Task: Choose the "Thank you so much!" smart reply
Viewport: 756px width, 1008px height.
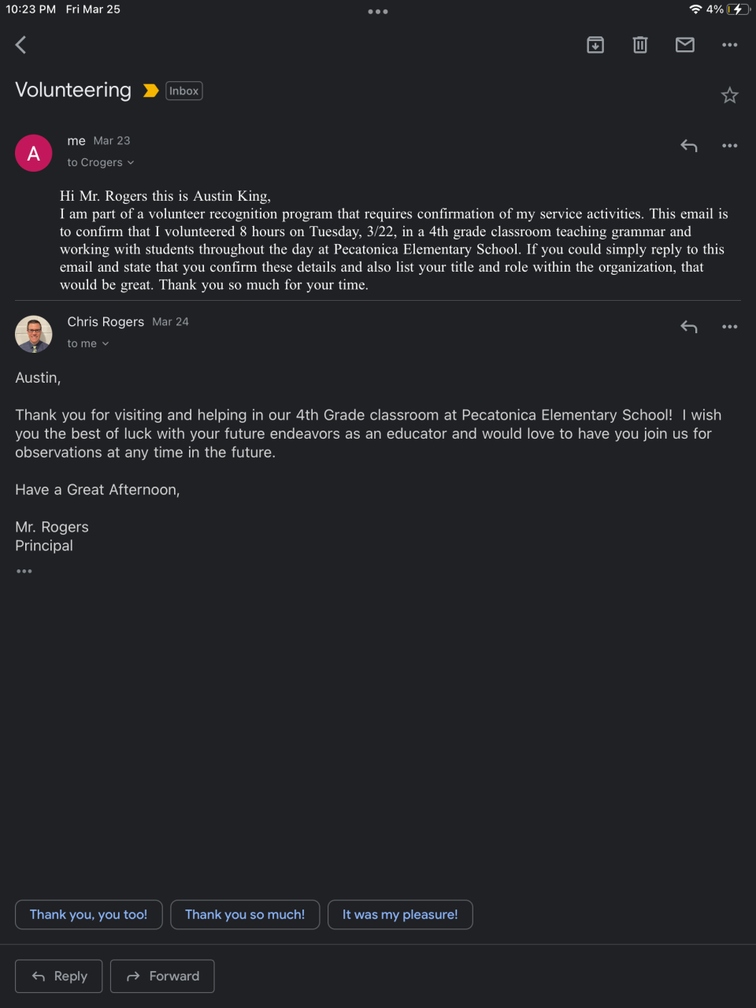Action: pos(245,914)
